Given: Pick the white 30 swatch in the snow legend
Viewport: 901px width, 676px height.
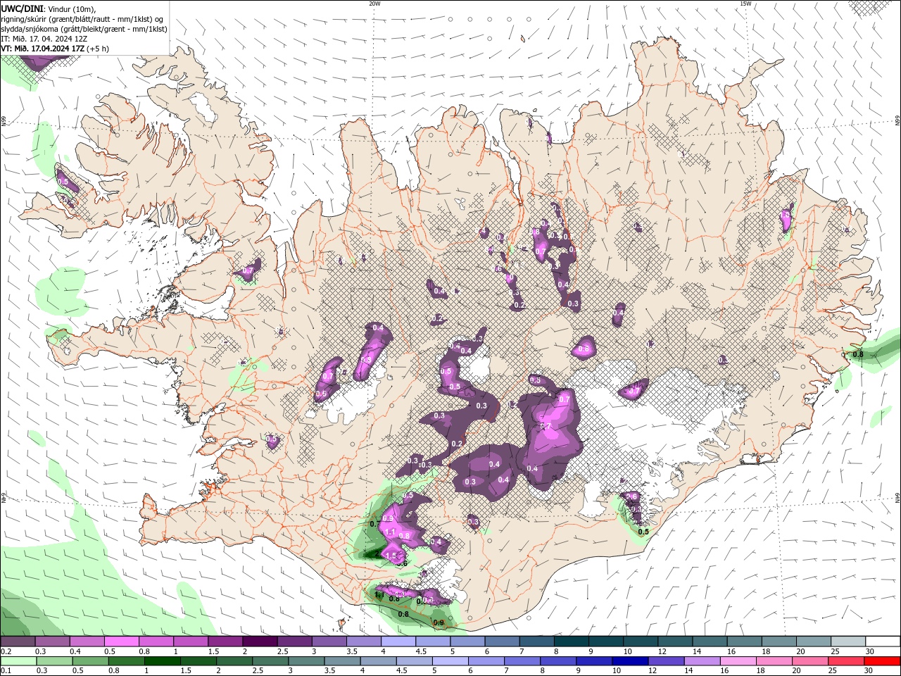Looking at the screenshot, I should coord(883,641).
